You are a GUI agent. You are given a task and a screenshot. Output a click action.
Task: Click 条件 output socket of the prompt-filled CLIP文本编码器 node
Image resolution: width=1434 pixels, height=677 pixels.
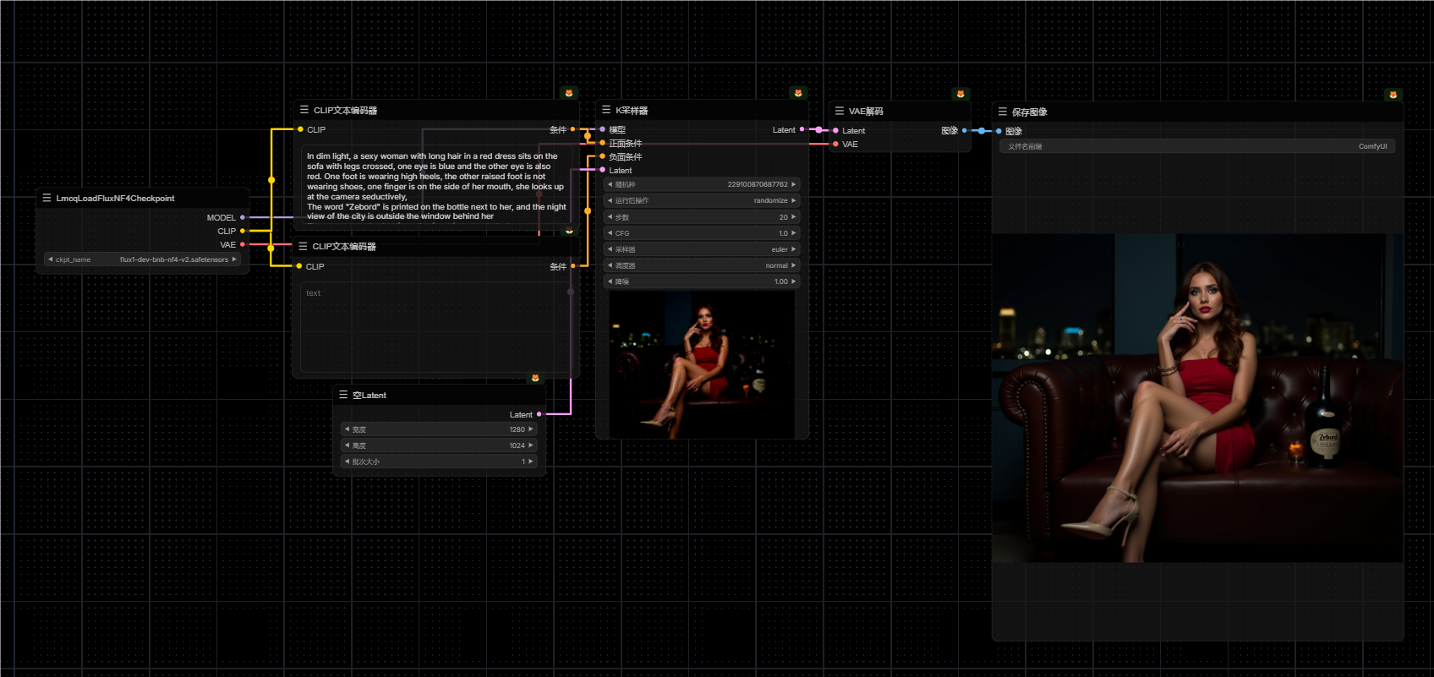pos(572,129)
